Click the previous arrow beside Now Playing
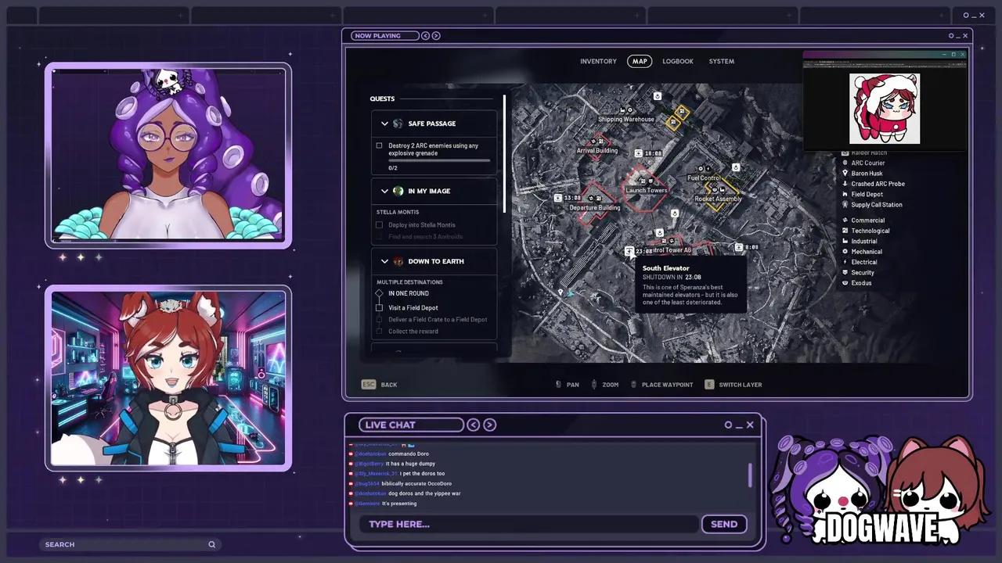Viewport: 1002px width, 563px height. tap(425, 35)
